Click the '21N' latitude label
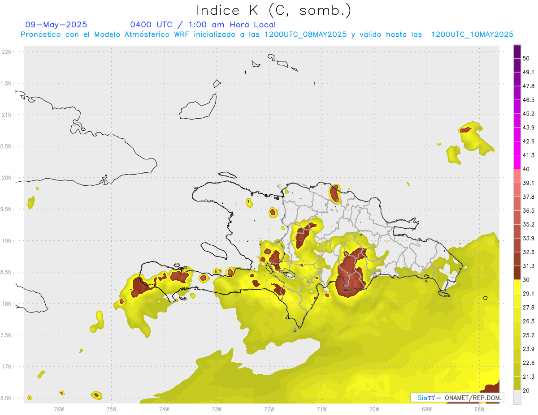 (7, 115)
